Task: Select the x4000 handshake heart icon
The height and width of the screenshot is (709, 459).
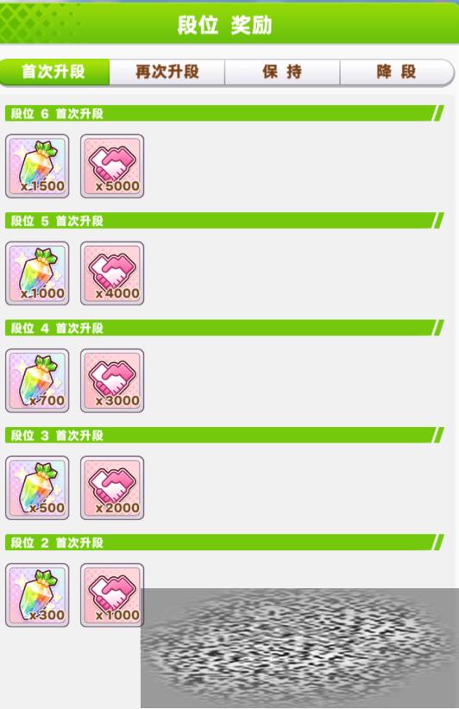Action: click(x=112, y=273)
